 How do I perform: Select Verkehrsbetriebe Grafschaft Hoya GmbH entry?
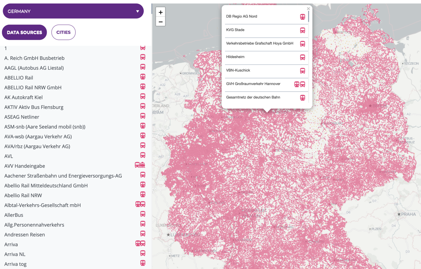pos(259,43)
